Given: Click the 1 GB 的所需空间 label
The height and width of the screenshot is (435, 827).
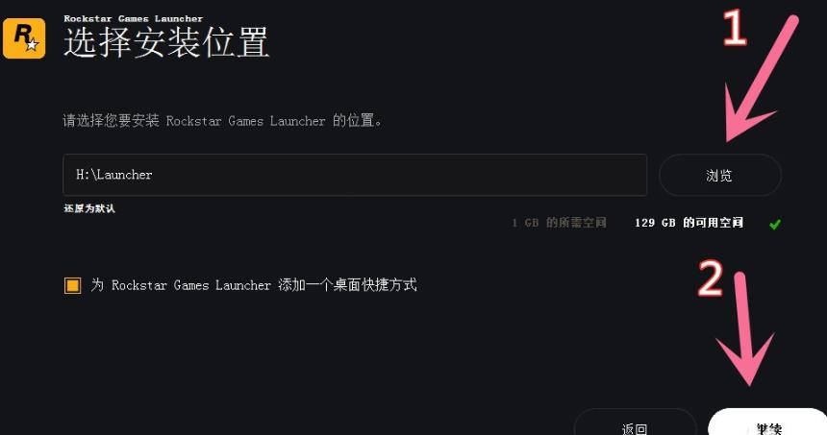Looking at the screenshot, I should click(559, 223).
